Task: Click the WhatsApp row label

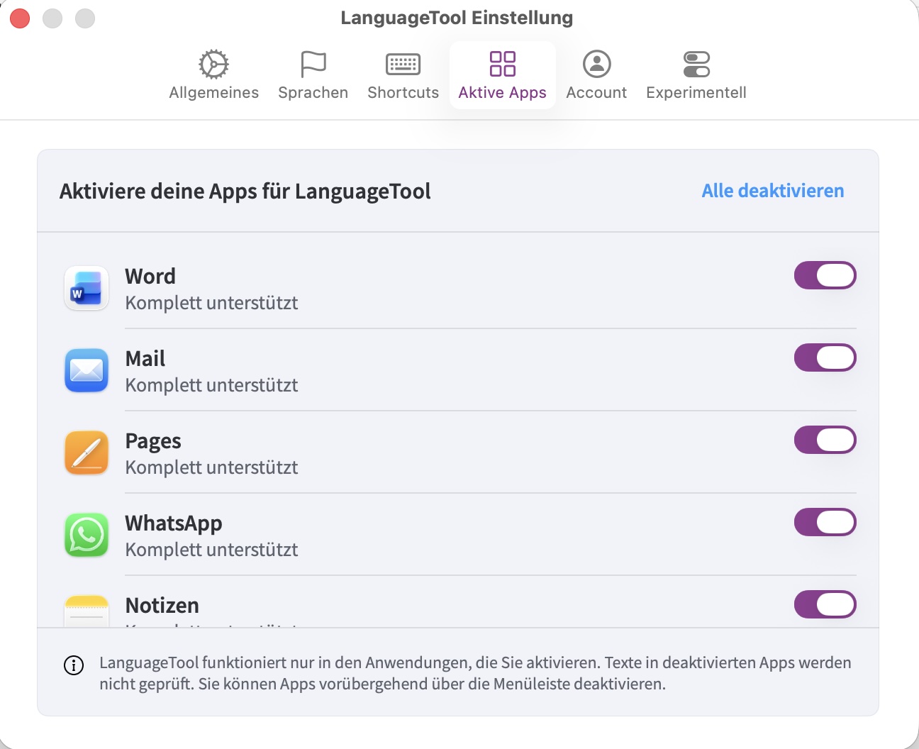Action: pos(174,523)
